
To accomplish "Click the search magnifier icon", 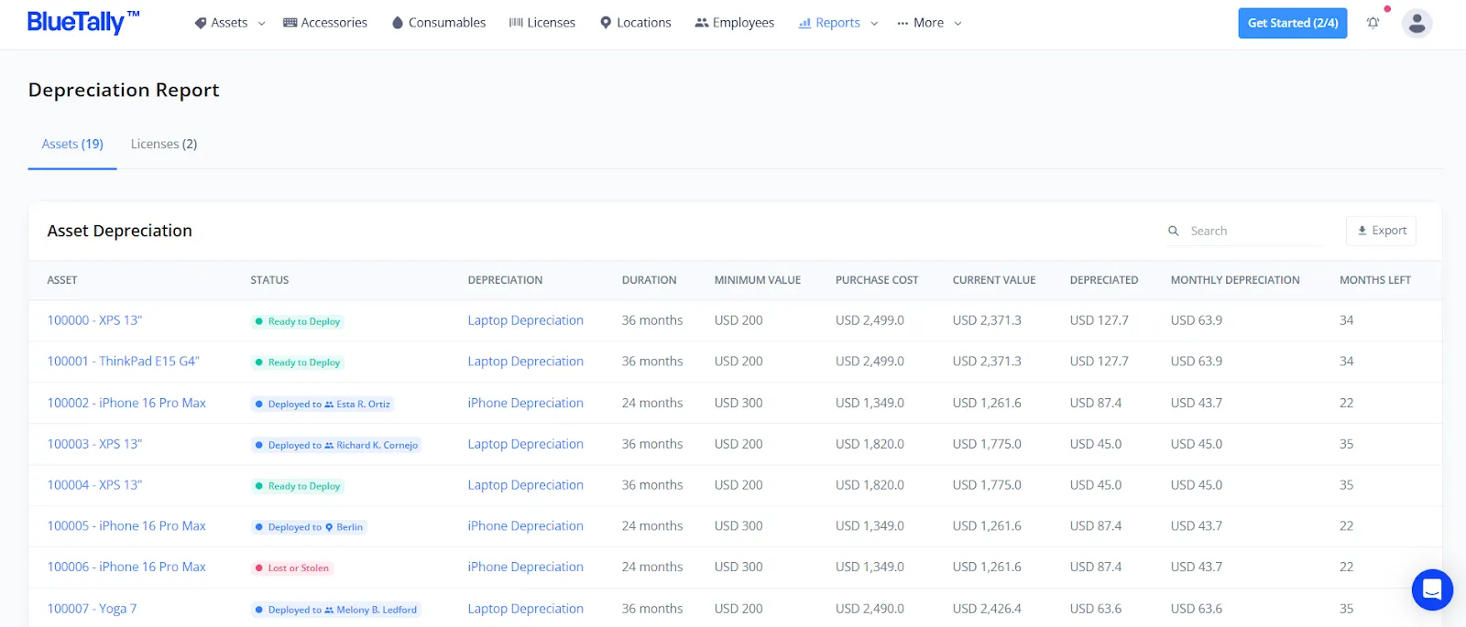I will coord(1173,231).
